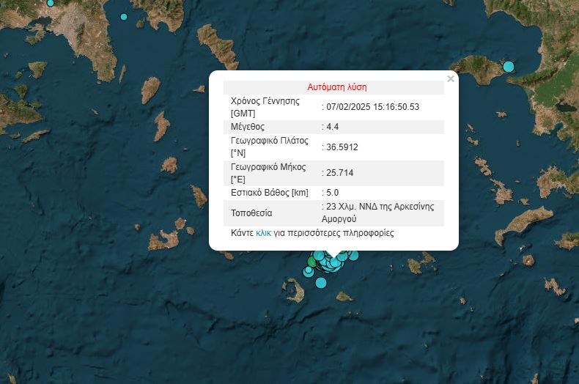Click the latitude value 36.5912
This screenshot has width=579, height=384.
point(342,147)
